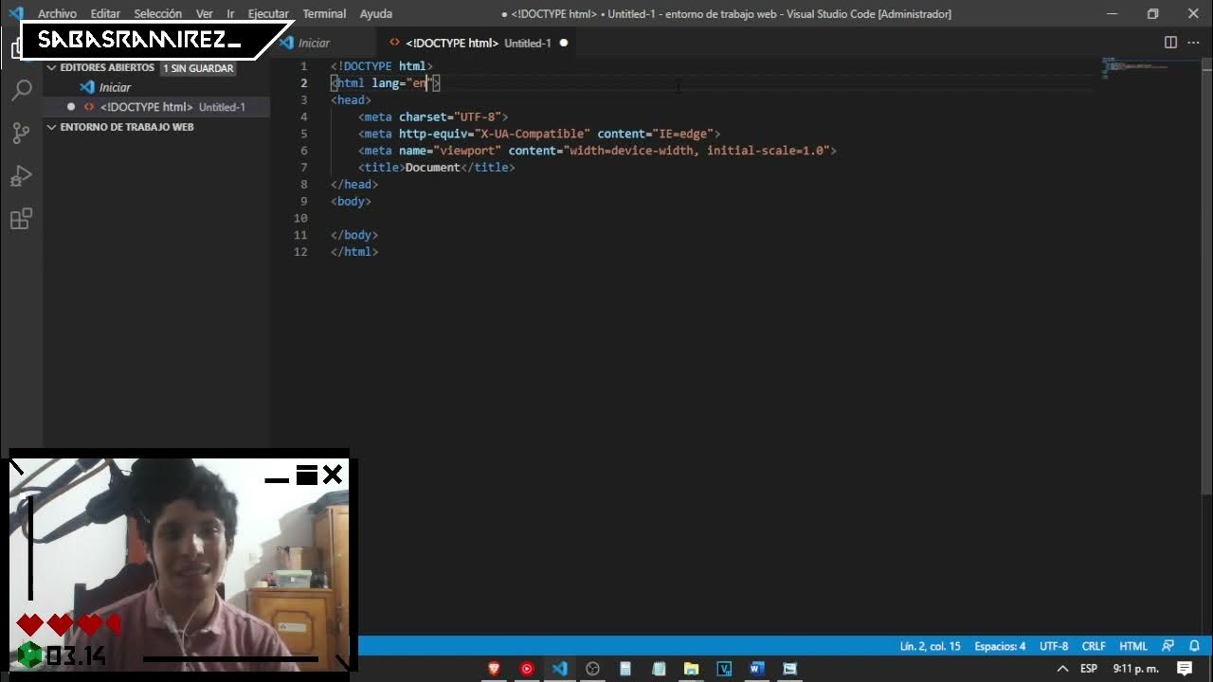The height and width of the screenshot is (682, 1213).
Task: Open the Ir menu
Action: point(230,14)
